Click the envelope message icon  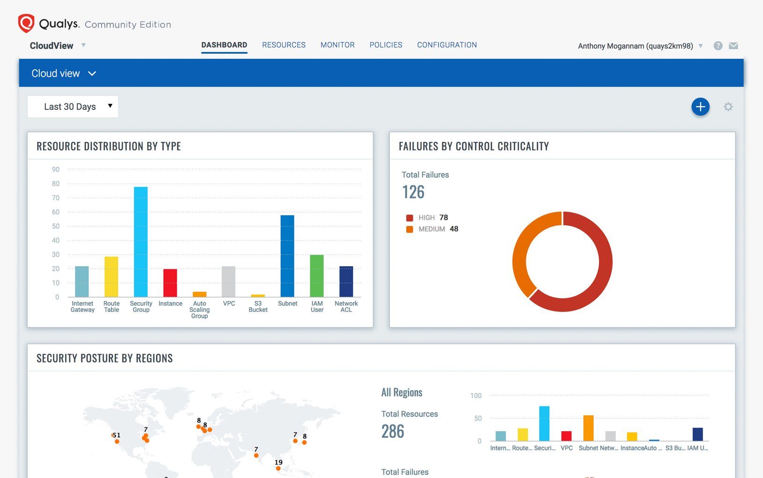(x=734, y=45)
